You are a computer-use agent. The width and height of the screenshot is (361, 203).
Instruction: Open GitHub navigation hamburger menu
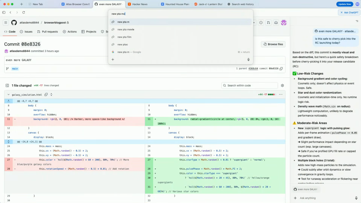click(x=6, y=23)
